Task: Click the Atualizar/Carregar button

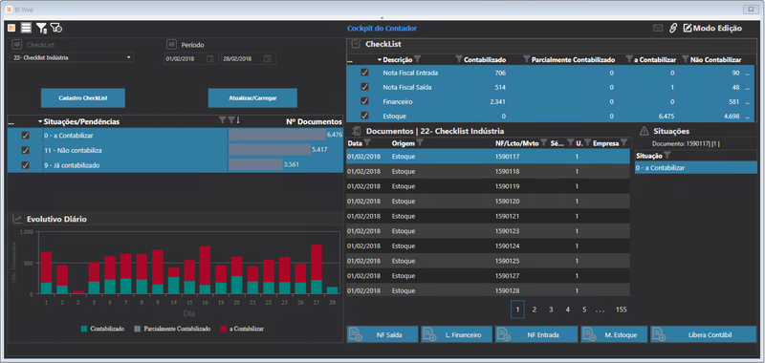Action: pos(252,98)
